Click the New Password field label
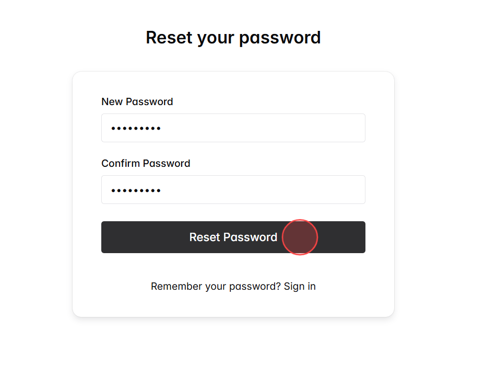This screenshot has height=375, width=485. click(x=137, y=101)
